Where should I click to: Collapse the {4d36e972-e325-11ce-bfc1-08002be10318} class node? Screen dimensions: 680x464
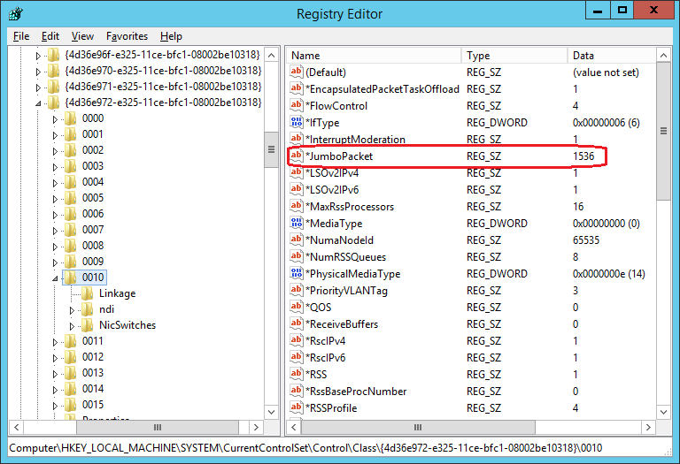[38, 103]
